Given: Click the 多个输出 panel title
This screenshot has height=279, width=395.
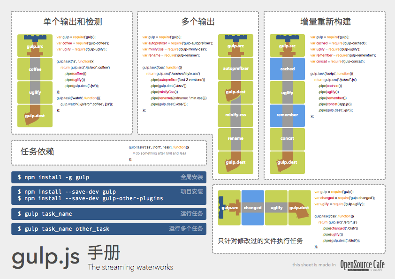Looking at the screenshot, I should tap(198, 22).
